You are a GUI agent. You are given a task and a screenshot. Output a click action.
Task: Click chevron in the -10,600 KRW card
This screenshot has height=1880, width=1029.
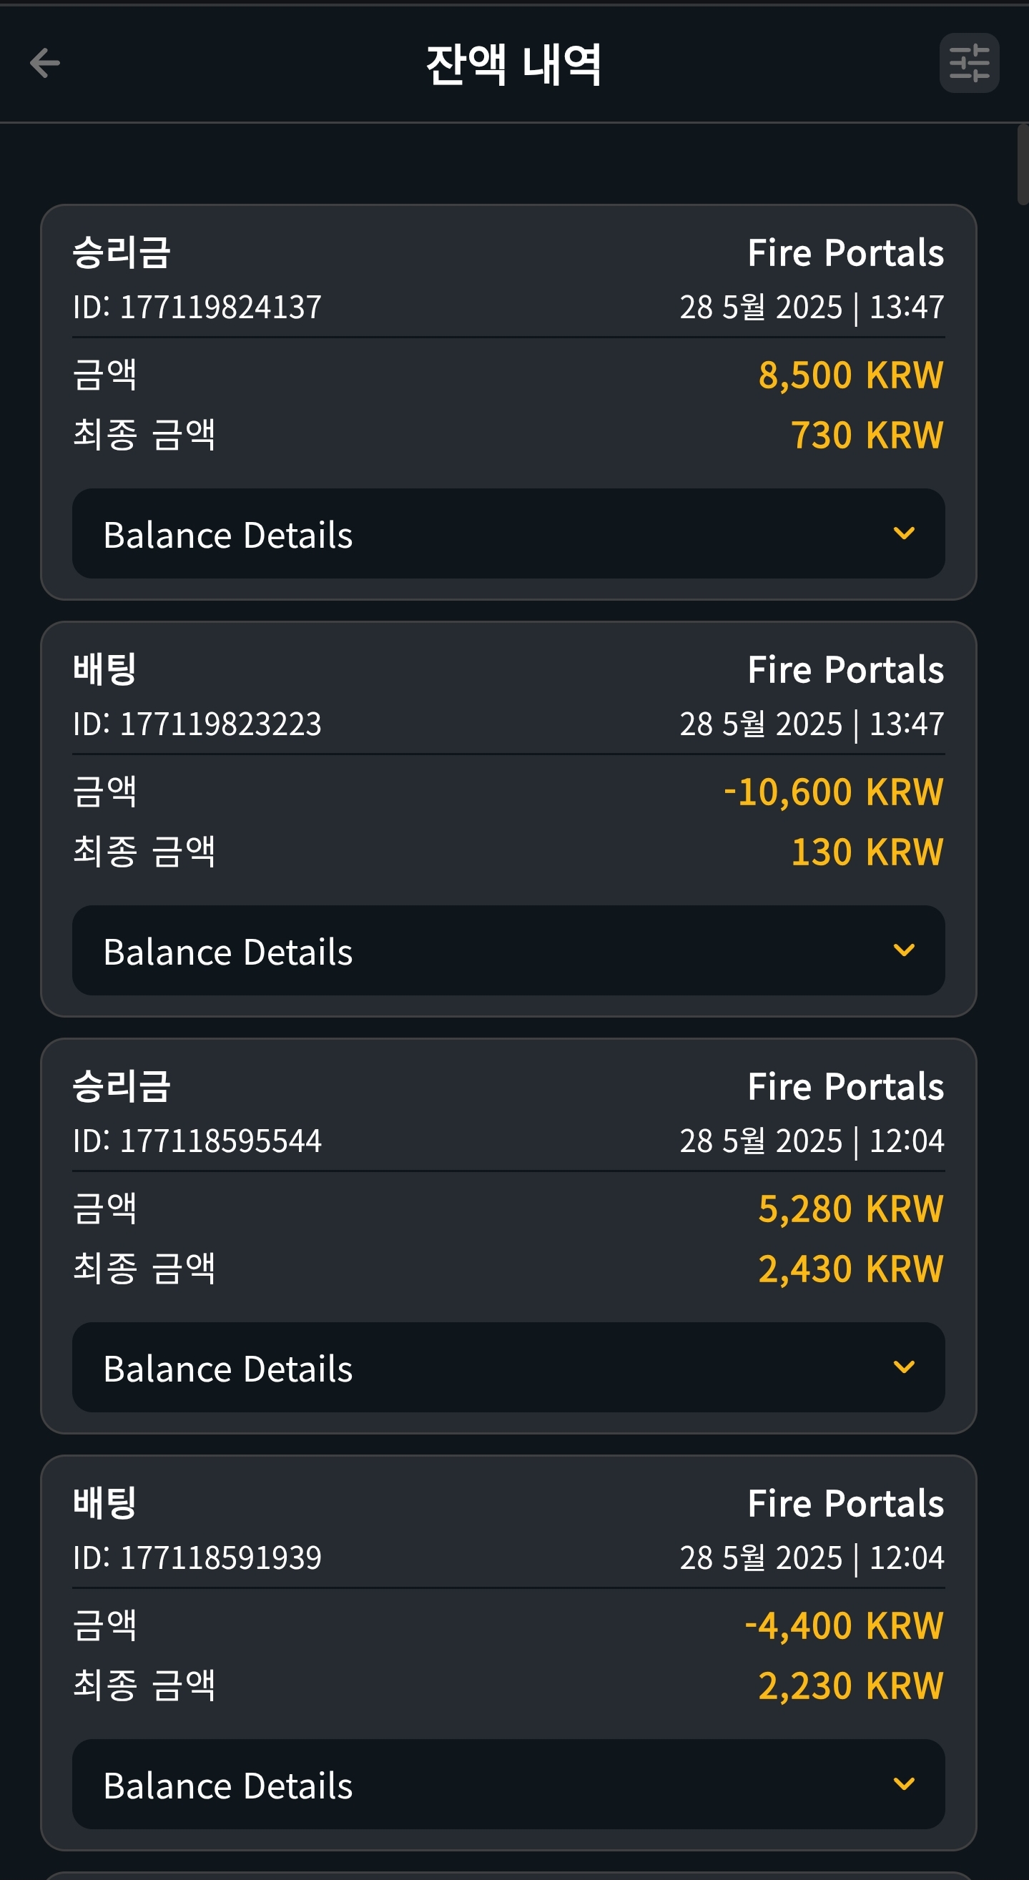904,950
